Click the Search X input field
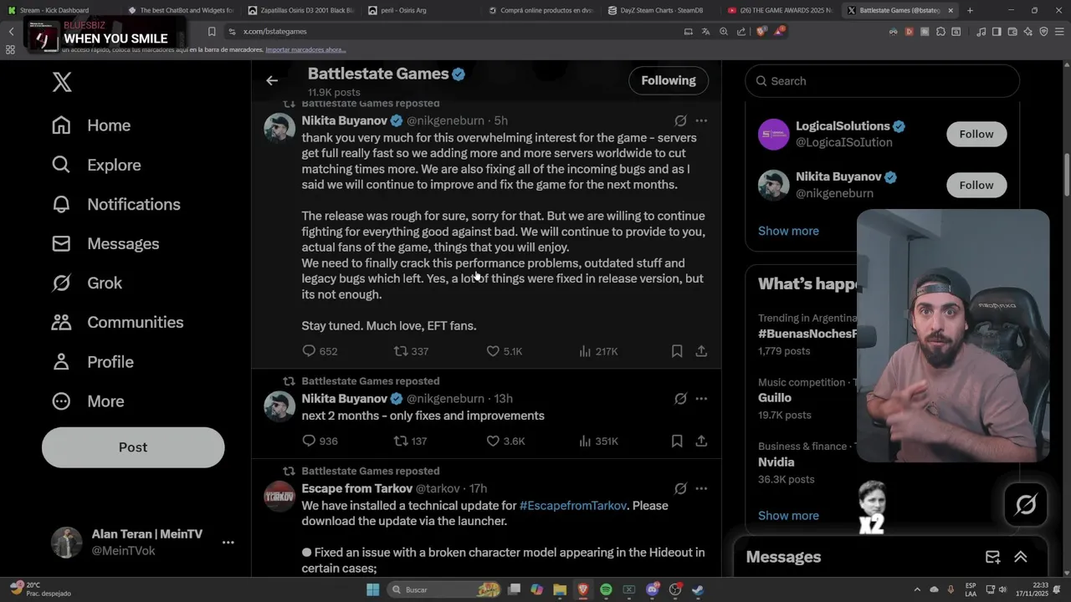 point(882,81)
